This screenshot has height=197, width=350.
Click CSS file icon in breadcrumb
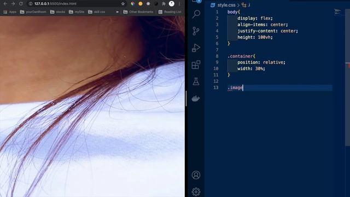coord(213,5)
